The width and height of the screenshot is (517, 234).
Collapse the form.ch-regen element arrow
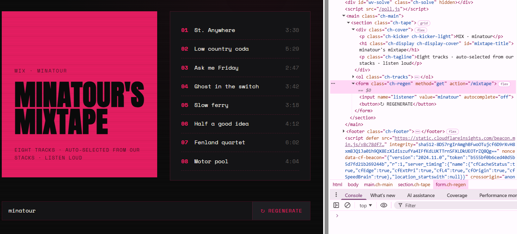pos(353,84)
